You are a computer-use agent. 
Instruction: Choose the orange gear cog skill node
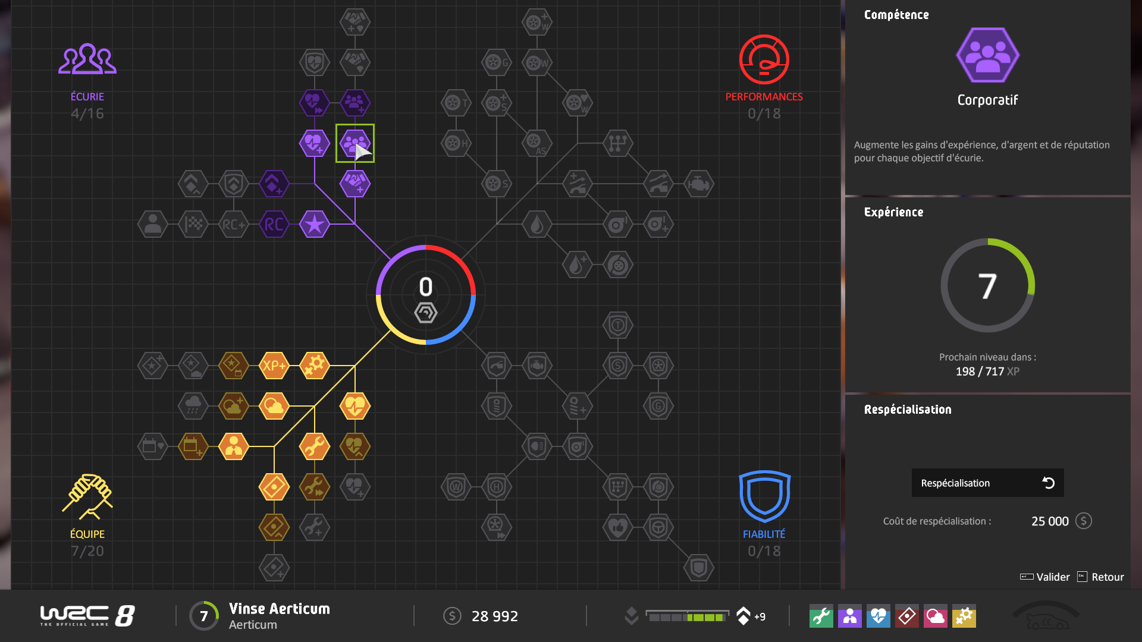[x=315, y=366]
